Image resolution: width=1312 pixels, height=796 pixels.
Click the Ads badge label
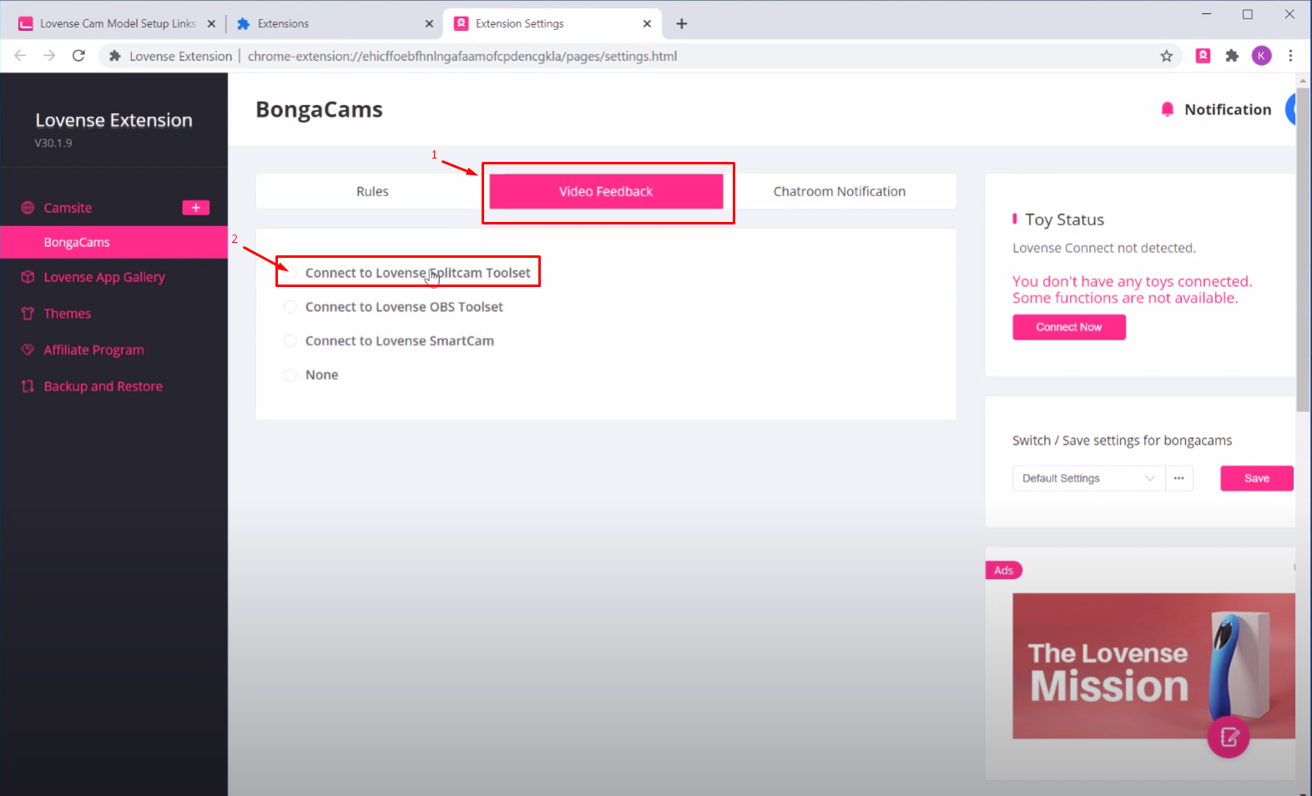pyautogui.click(x=1003, y=571)
